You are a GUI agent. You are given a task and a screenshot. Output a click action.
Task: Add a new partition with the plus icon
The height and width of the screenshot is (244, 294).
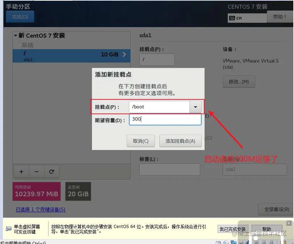click(x=21, y=172)
